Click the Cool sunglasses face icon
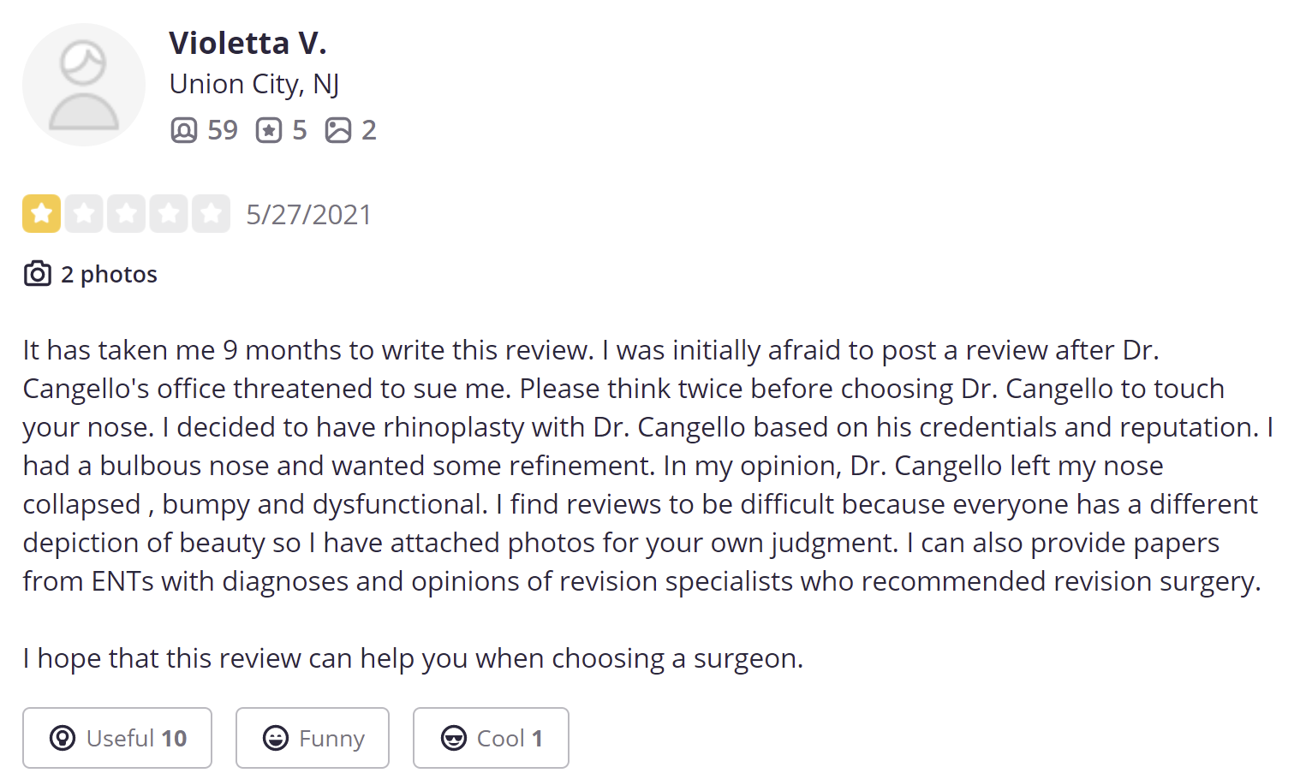This screenshot has width=1306, height=773. point(453,738)
